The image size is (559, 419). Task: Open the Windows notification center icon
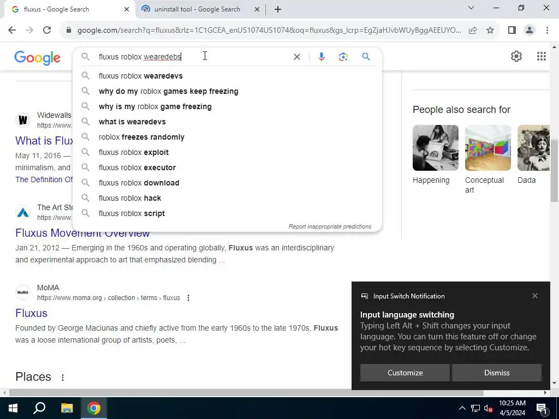tap(542, 408)
